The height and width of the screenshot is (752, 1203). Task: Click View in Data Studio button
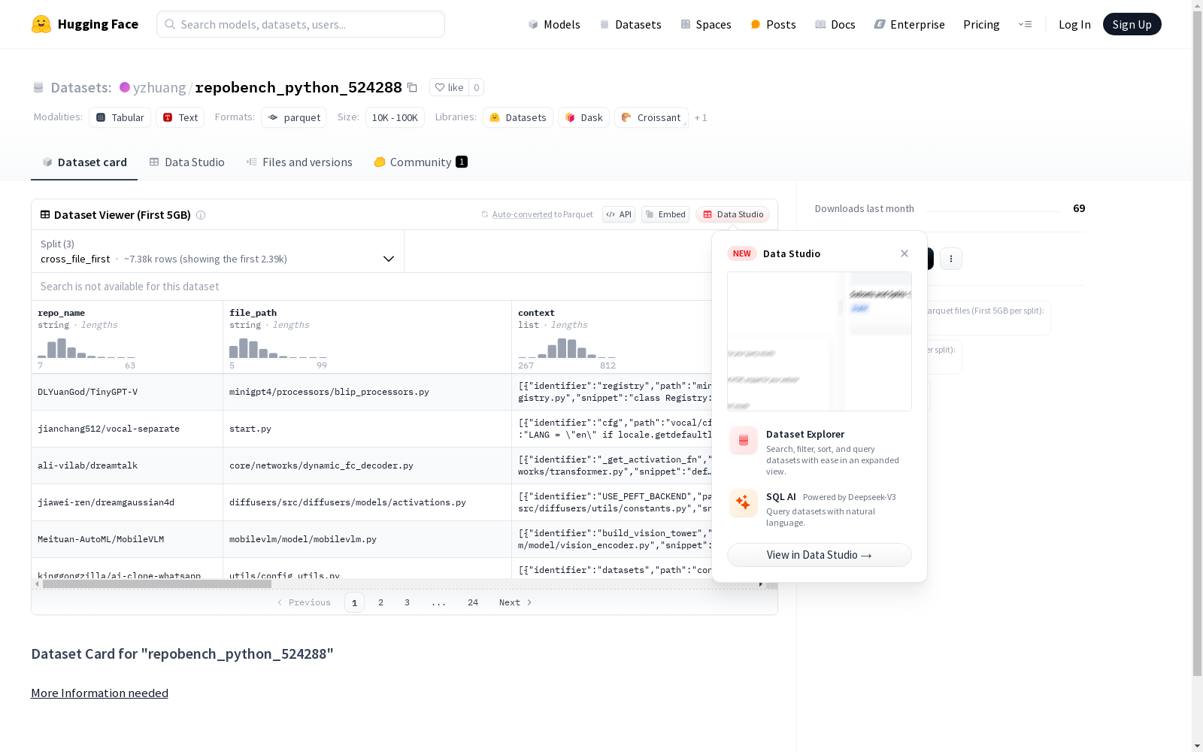820,555
